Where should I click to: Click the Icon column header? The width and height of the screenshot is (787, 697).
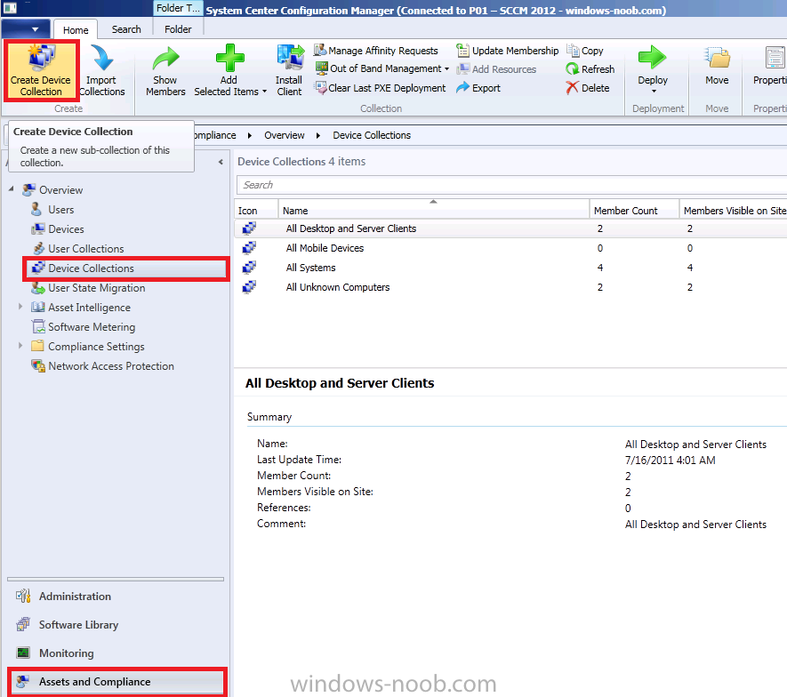coord(256,211)
